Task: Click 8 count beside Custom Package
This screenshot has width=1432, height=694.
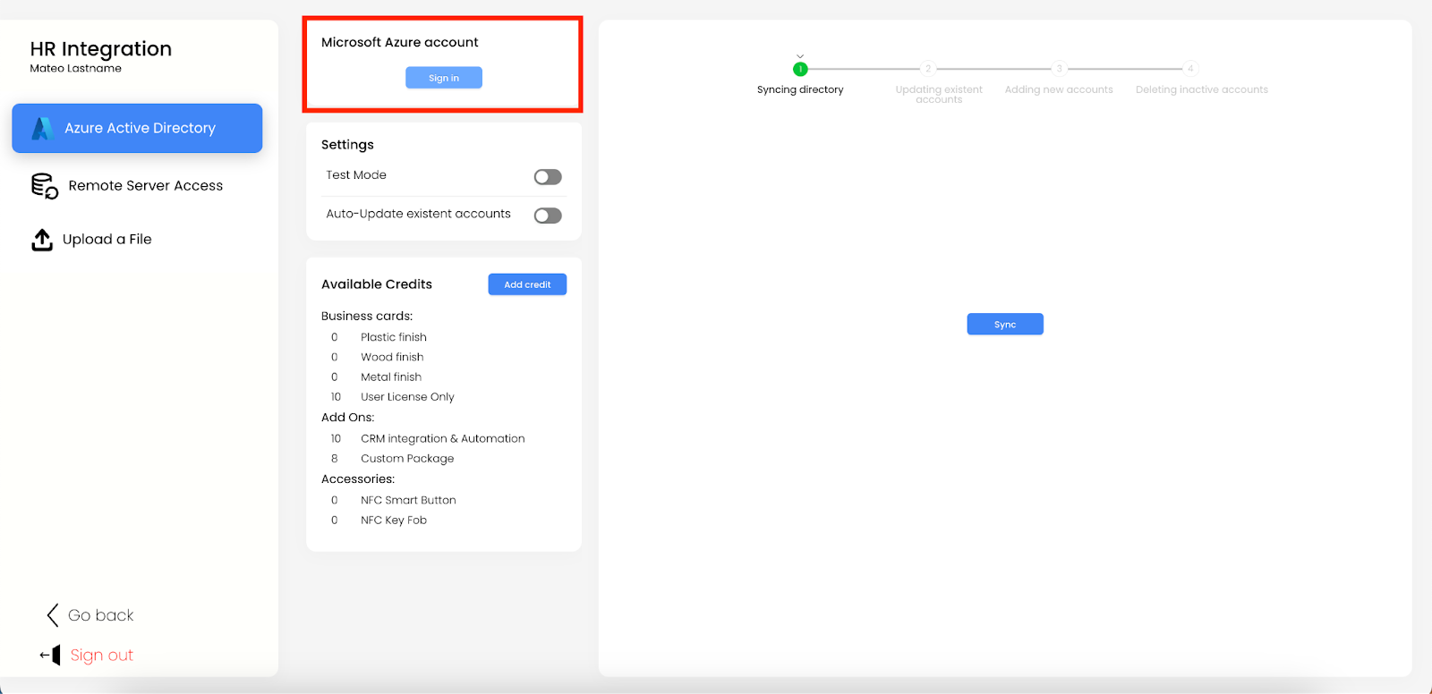Action: pyautogui.click(x=335, y=459)
